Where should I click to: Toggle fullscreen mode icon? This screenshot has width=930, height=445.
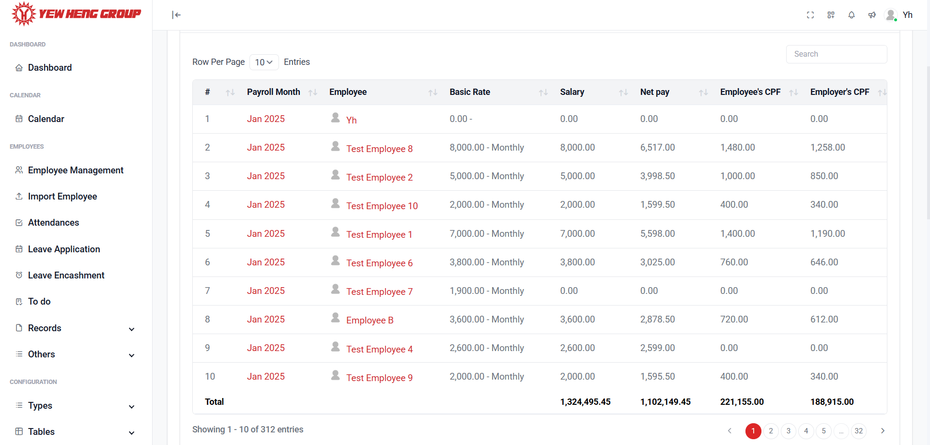(x=810, y=15)
